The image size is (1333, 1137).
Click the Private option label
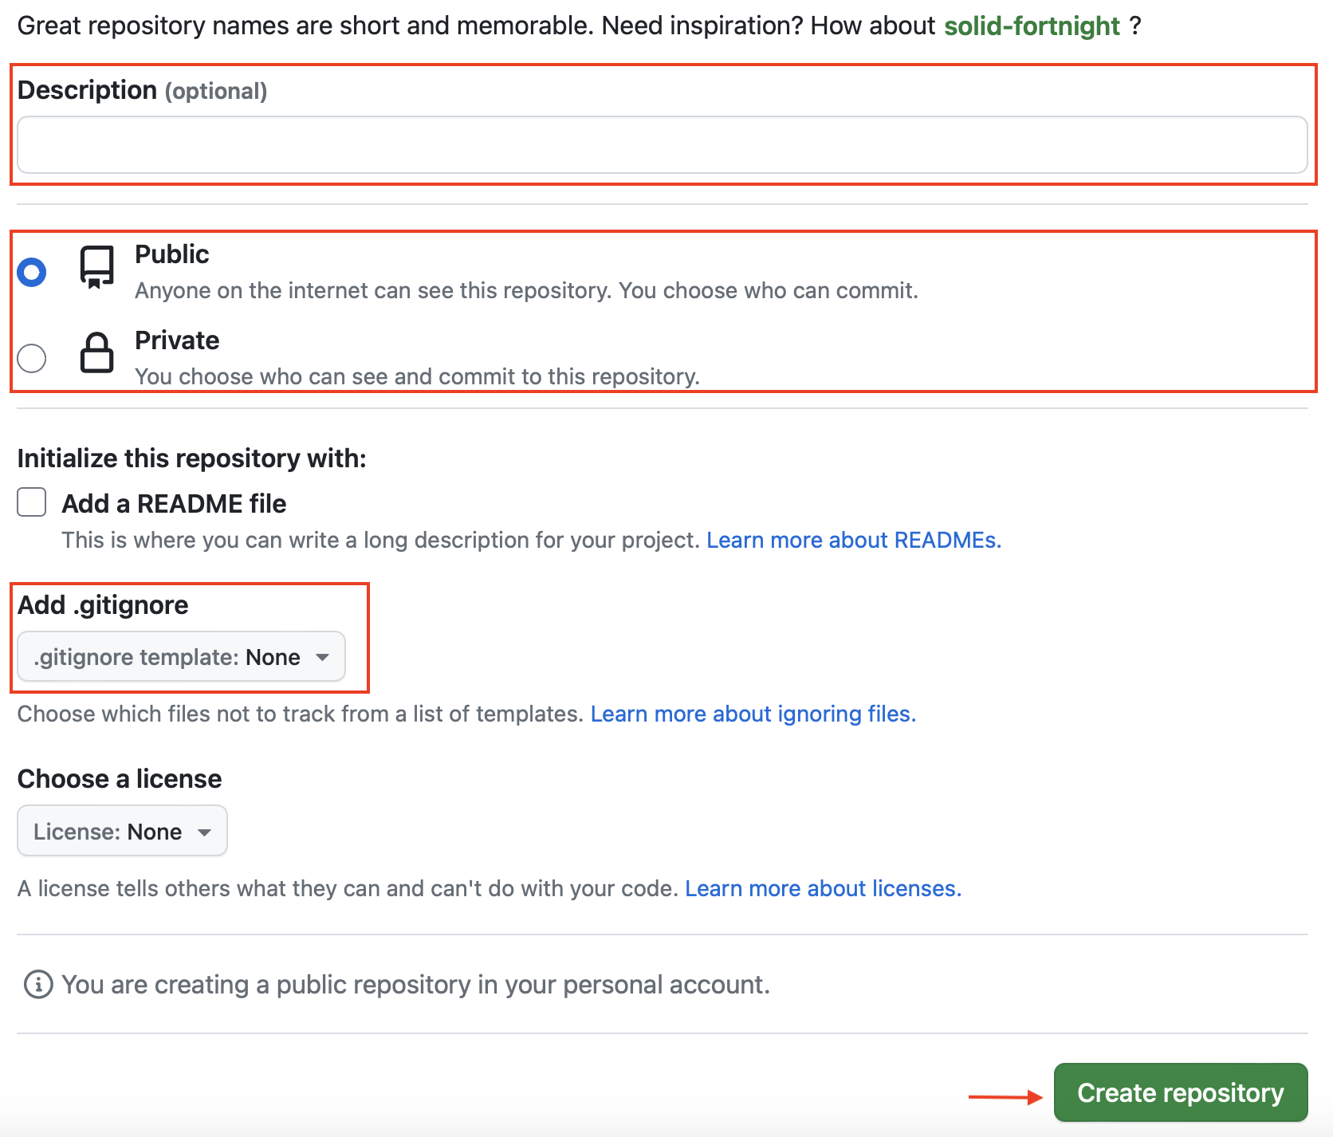pyautogui.click(x=177, y=340)
